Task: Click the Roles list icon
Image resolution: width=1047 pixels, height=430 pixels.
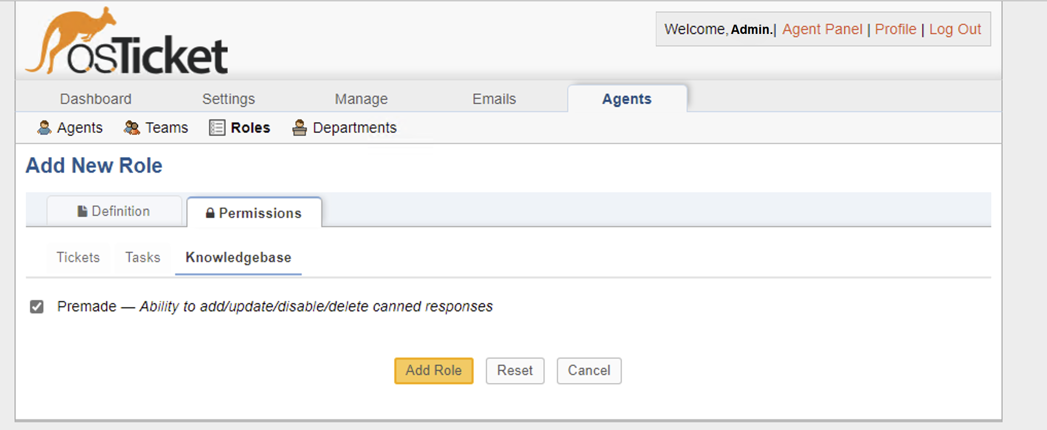Action: click(217, 127)
